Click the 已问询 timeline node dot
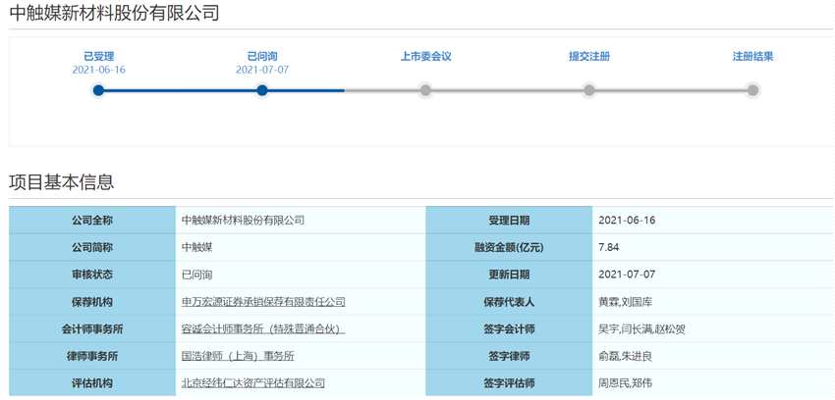 pyautogui.click(x=262, y=90)
